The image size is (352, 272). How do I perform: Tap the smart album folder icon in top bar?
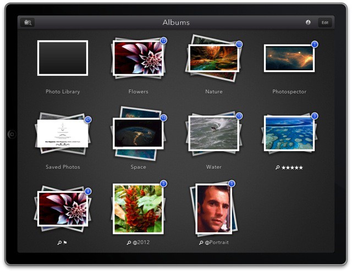click(x=27, y=23)
